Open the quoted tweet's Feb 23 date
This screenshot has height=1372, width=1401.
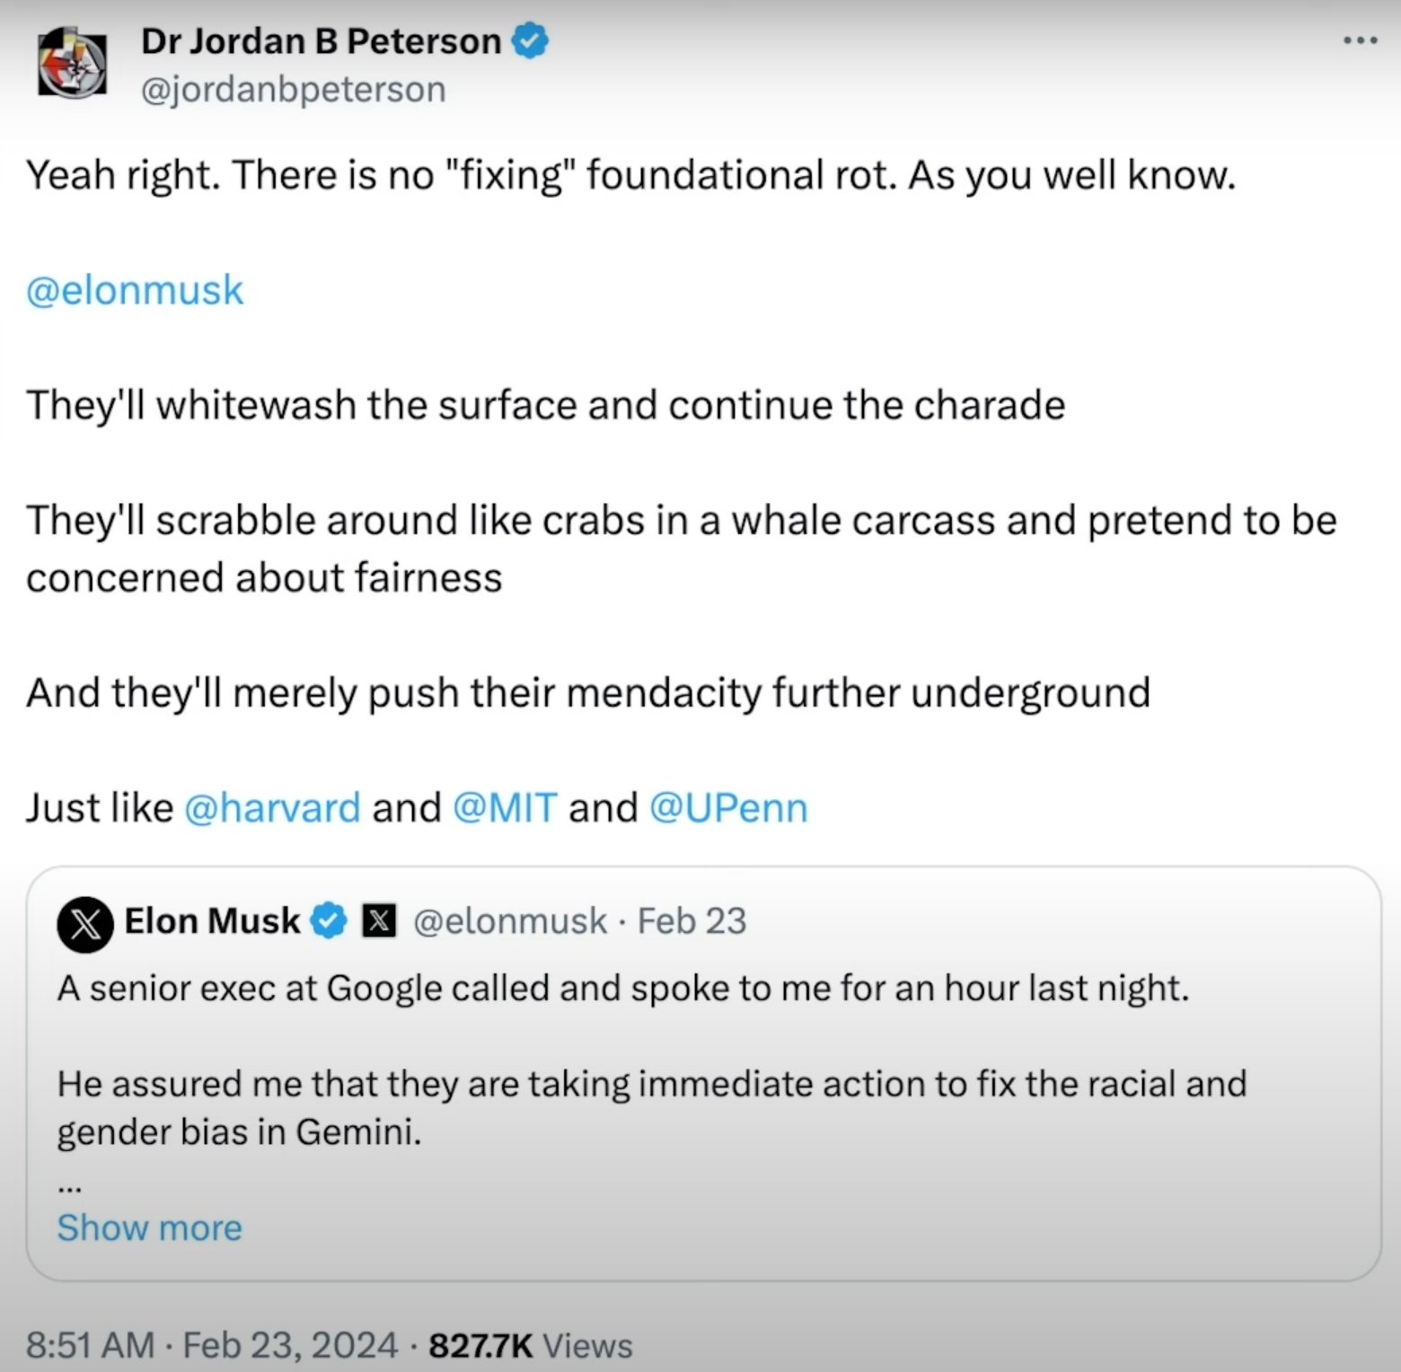point(692,921)
